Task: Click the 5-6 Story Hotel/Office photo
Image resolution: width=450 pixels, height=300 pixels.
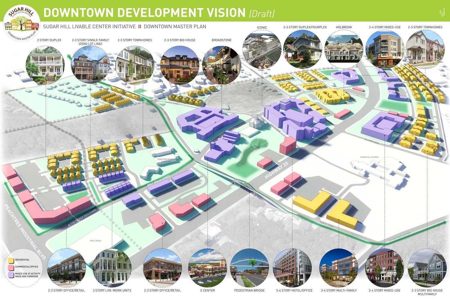Action: point(293,268)
